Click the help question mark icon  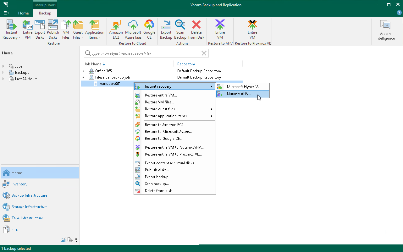pyautogui.click(x=399, y=13)
